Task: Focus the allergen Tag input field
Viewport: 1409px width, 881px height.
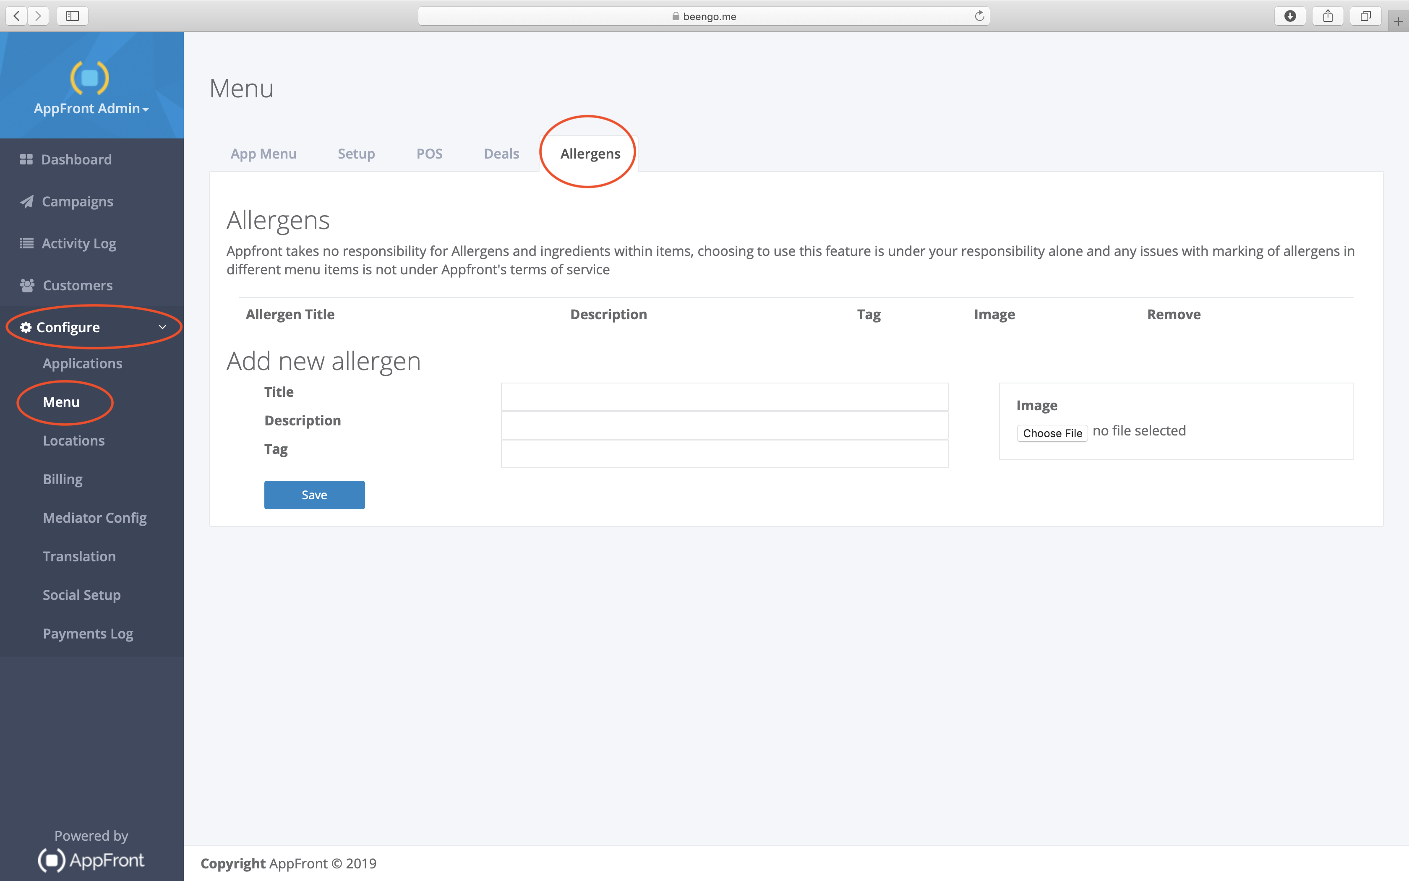Action: (724, 454)
